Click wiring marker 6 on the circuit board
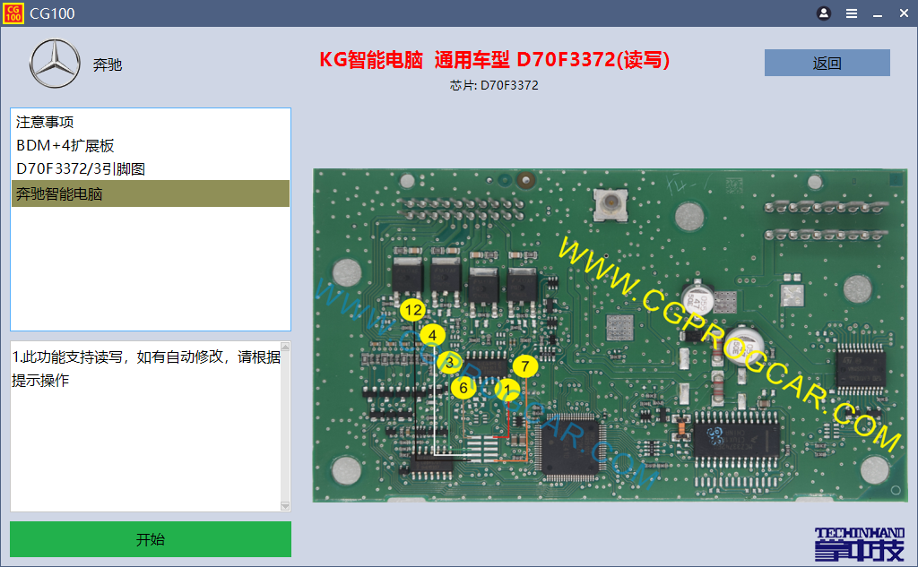 pyautogui.click(x=463, y=389)
